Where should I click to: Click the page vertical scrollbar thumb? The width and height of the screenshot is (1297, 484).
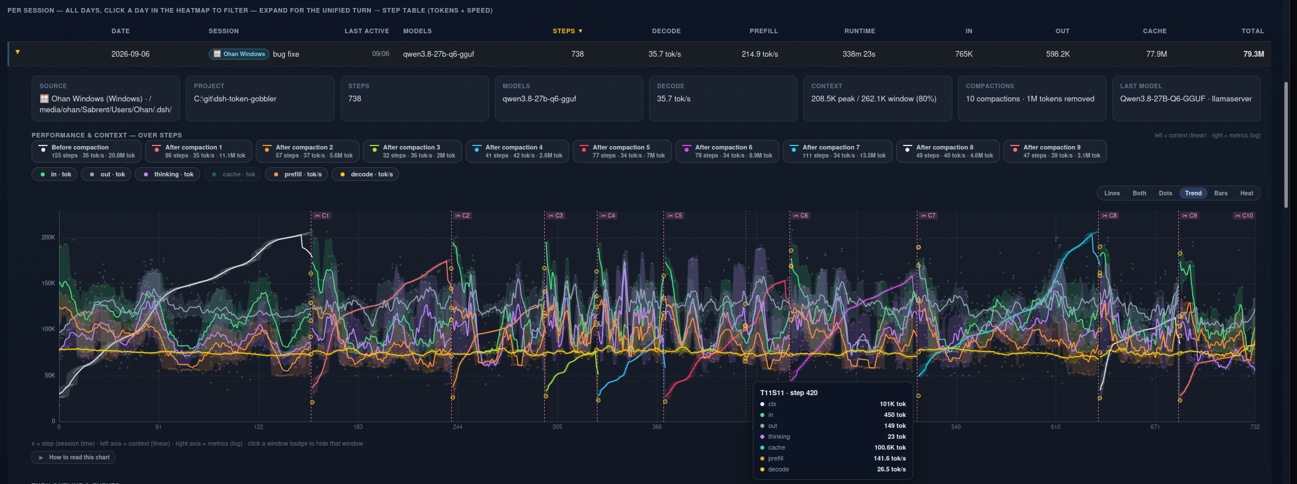(x=1286, y=144)
